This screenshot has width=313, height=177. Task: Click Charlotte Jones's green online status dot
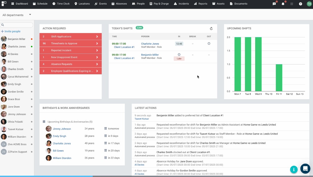click(32, 46)
